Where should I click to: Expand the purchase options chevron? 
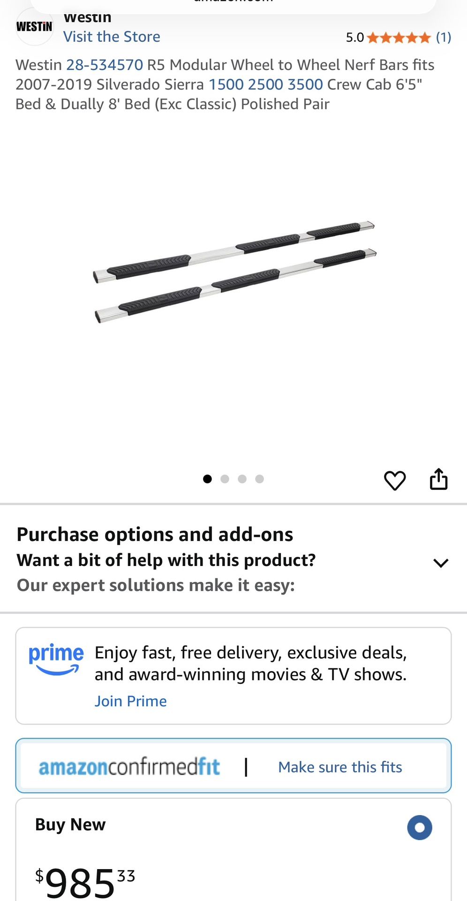point(441,563)
